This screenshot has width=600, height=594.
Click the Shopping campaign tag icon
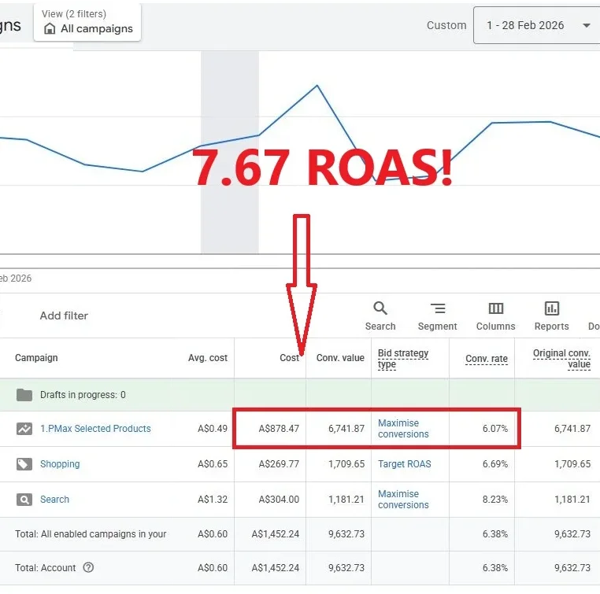pyautogui.click(x=24, y=464)
